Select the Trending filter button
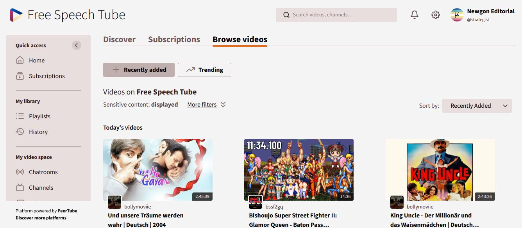This screenshot has width=522, height=228. coord(204,70)
